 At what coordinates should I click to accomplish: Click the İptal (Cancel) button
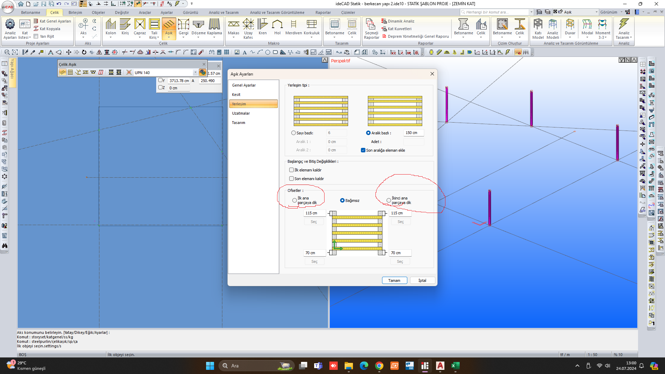tap(422, 280)
